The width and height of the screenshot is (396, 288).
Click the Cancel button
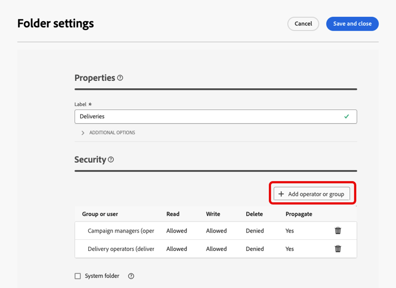[x=303, y=24]
